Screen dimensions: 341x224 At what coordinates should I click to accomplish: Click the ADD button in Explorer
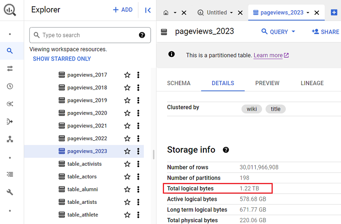point(123,10)
